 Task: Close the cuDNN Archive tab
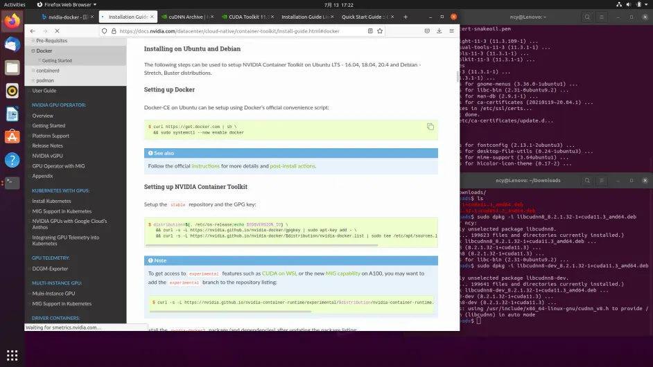pos(212,17)
